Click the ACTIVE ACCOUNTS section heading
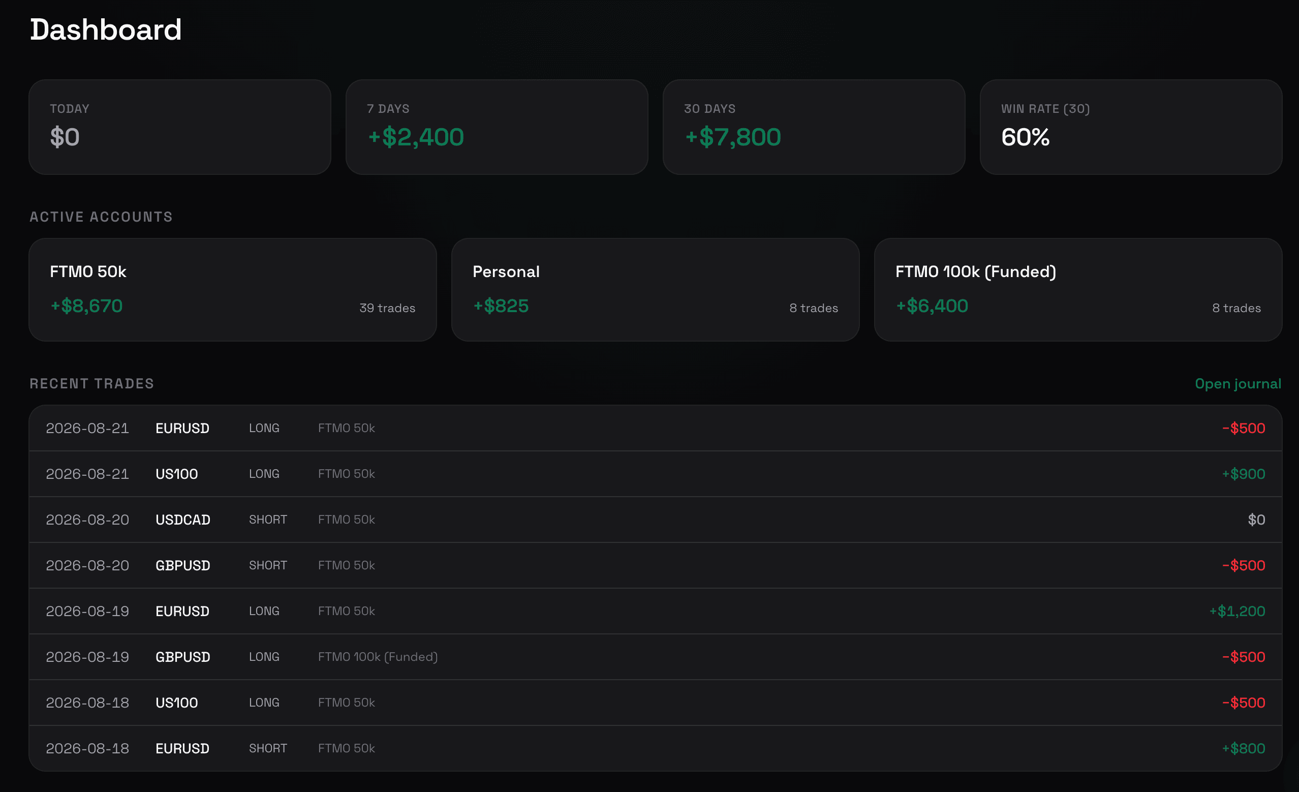 pyautogui.click(x=101, y=217)
